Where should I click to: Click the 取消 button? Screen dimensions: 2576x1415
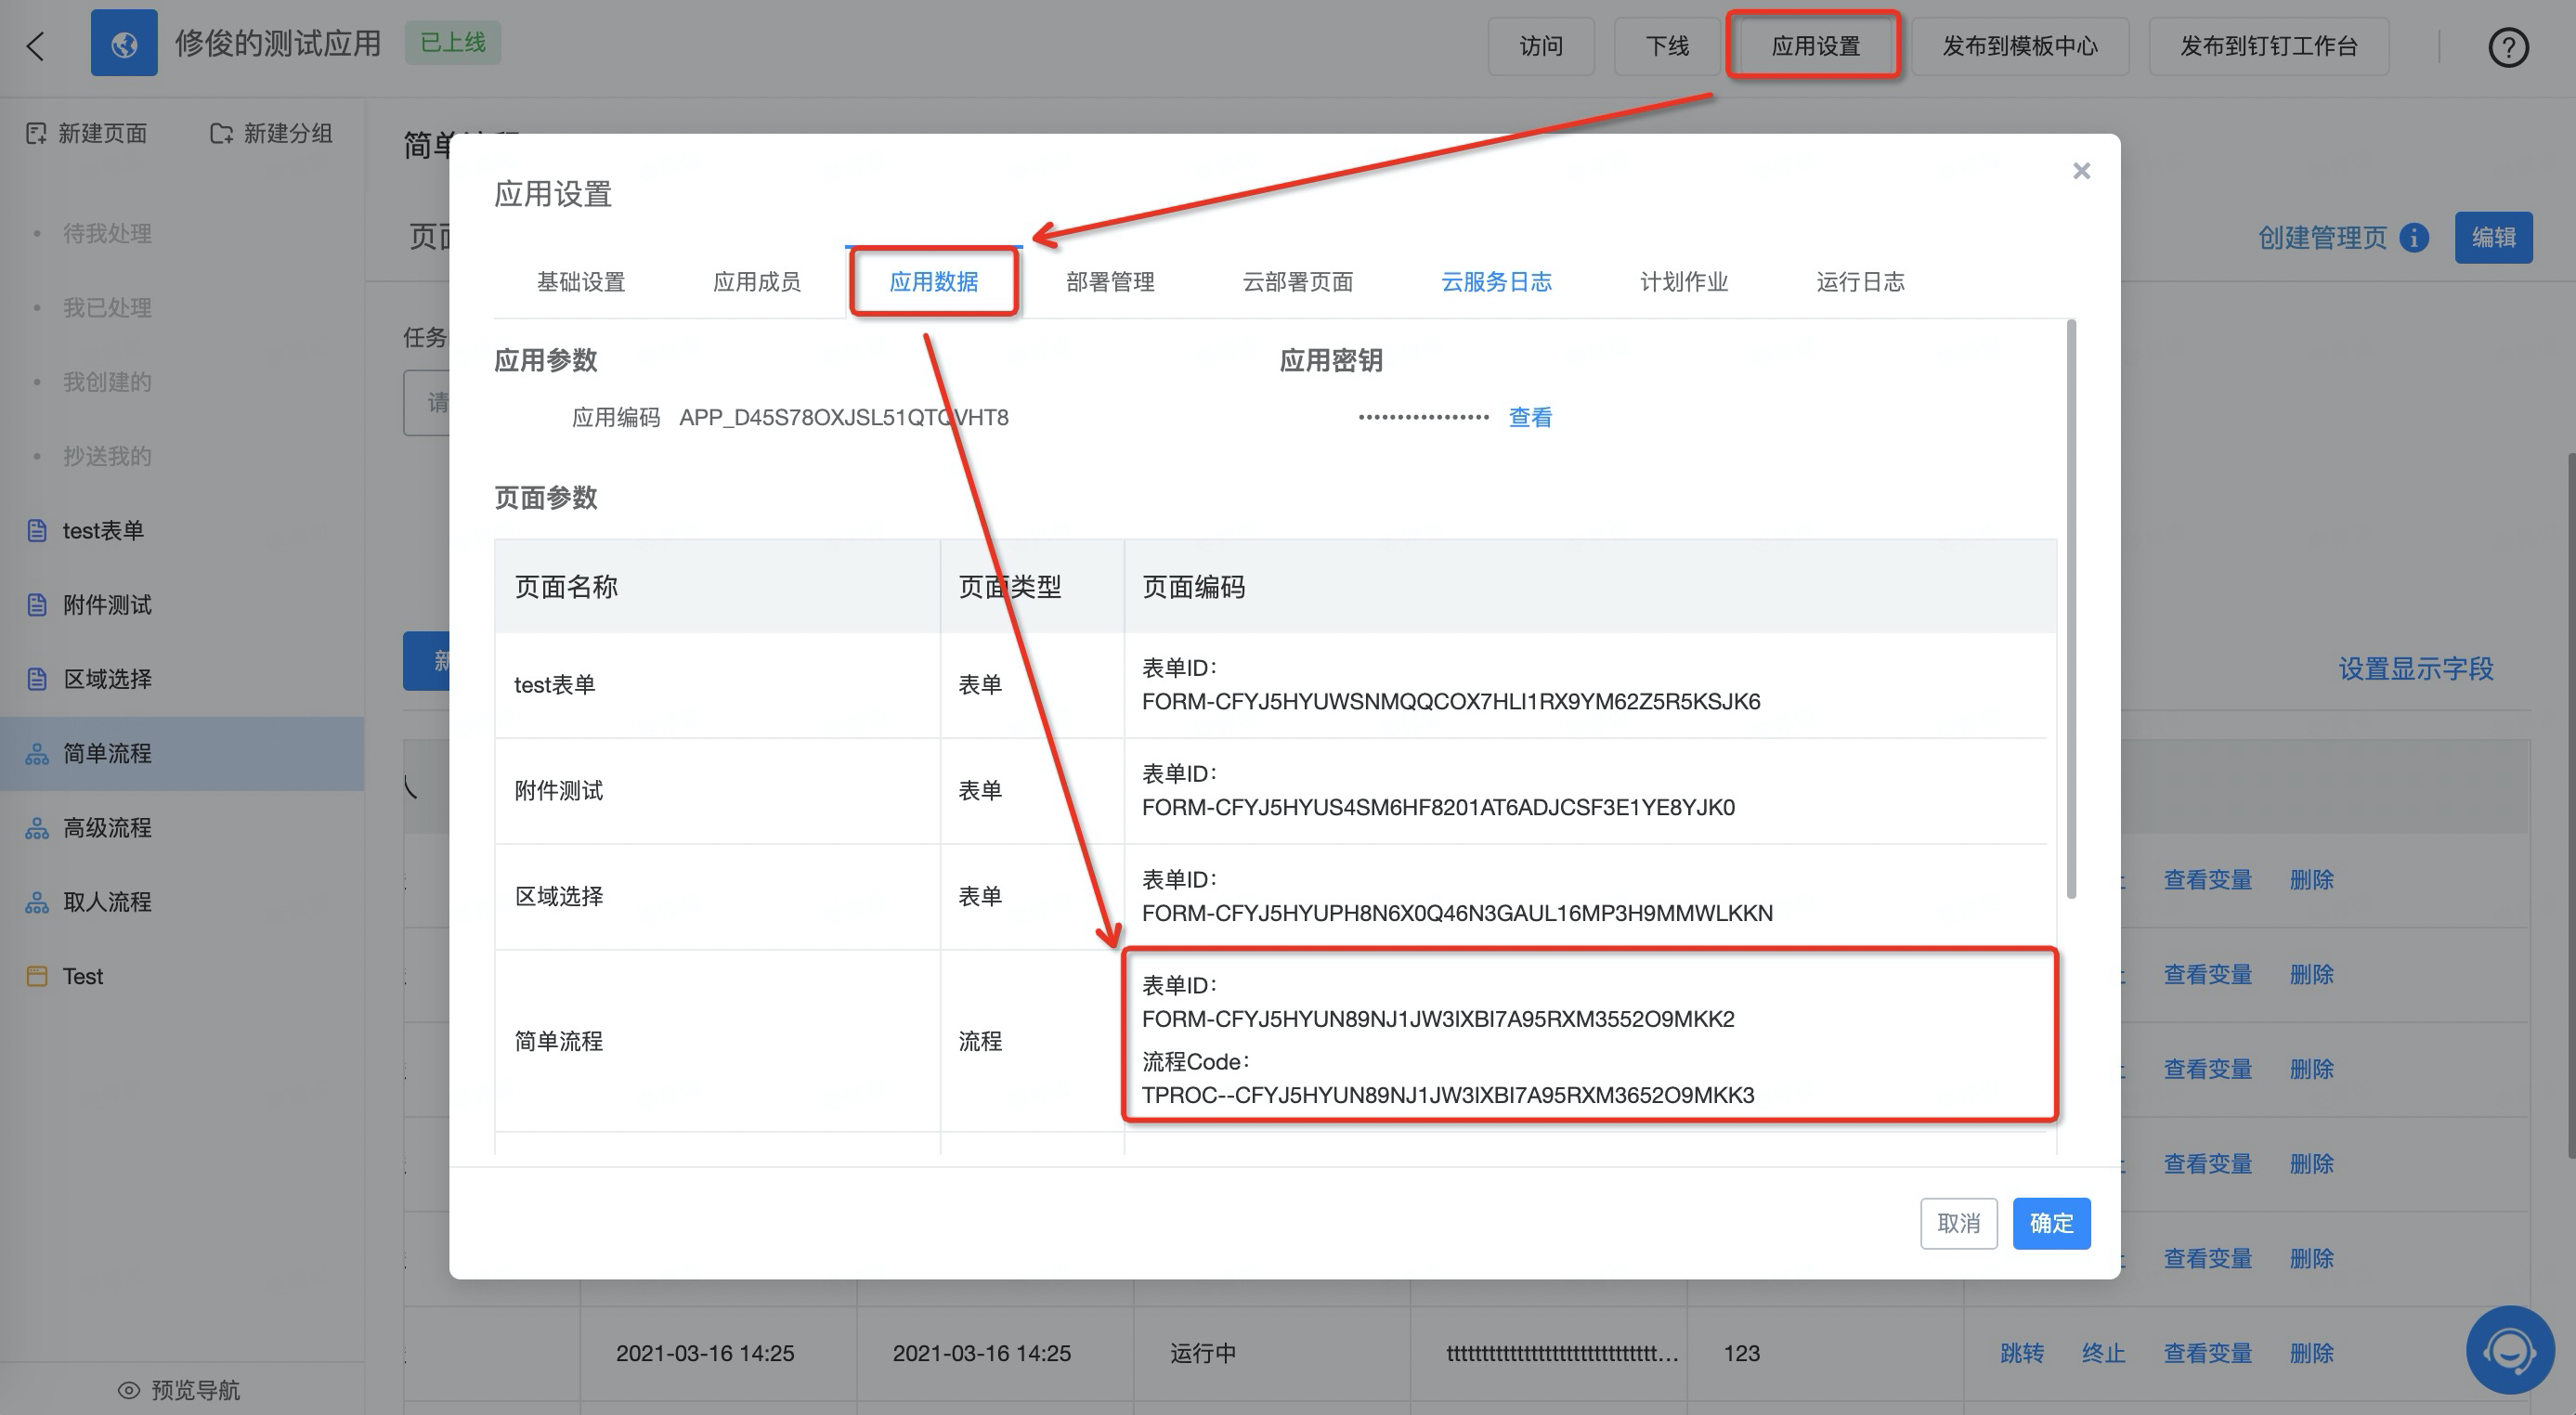1958,1223
